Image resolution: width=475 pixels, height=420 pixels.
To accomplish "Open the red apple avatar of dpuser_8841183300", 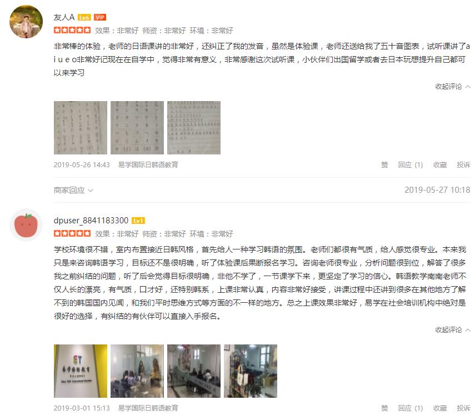I will [x=26, y=225].
